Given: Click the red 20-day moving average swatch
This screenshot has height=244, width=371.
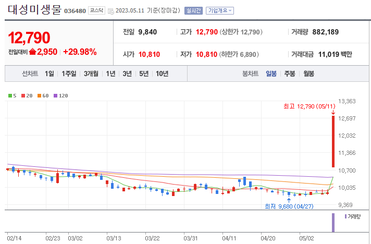Looking at the screenshot, I should [23, 96].
